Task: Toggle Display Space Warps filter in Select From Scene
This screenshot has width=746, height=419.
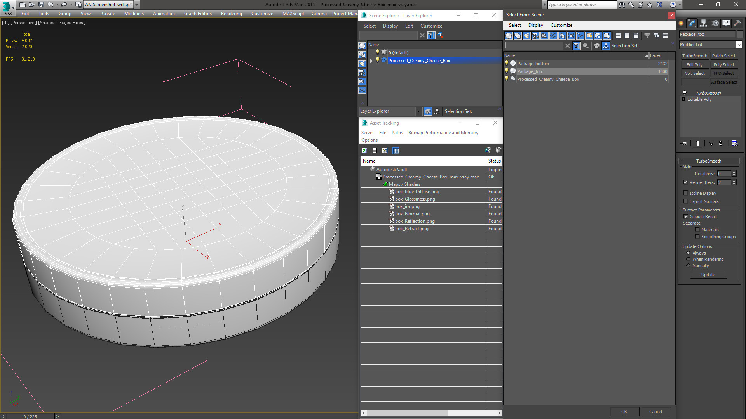Action: (x=553, y=36)
